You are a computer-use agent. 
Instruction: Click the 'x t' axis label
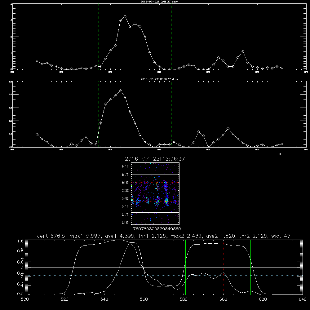tap(282, 154)
